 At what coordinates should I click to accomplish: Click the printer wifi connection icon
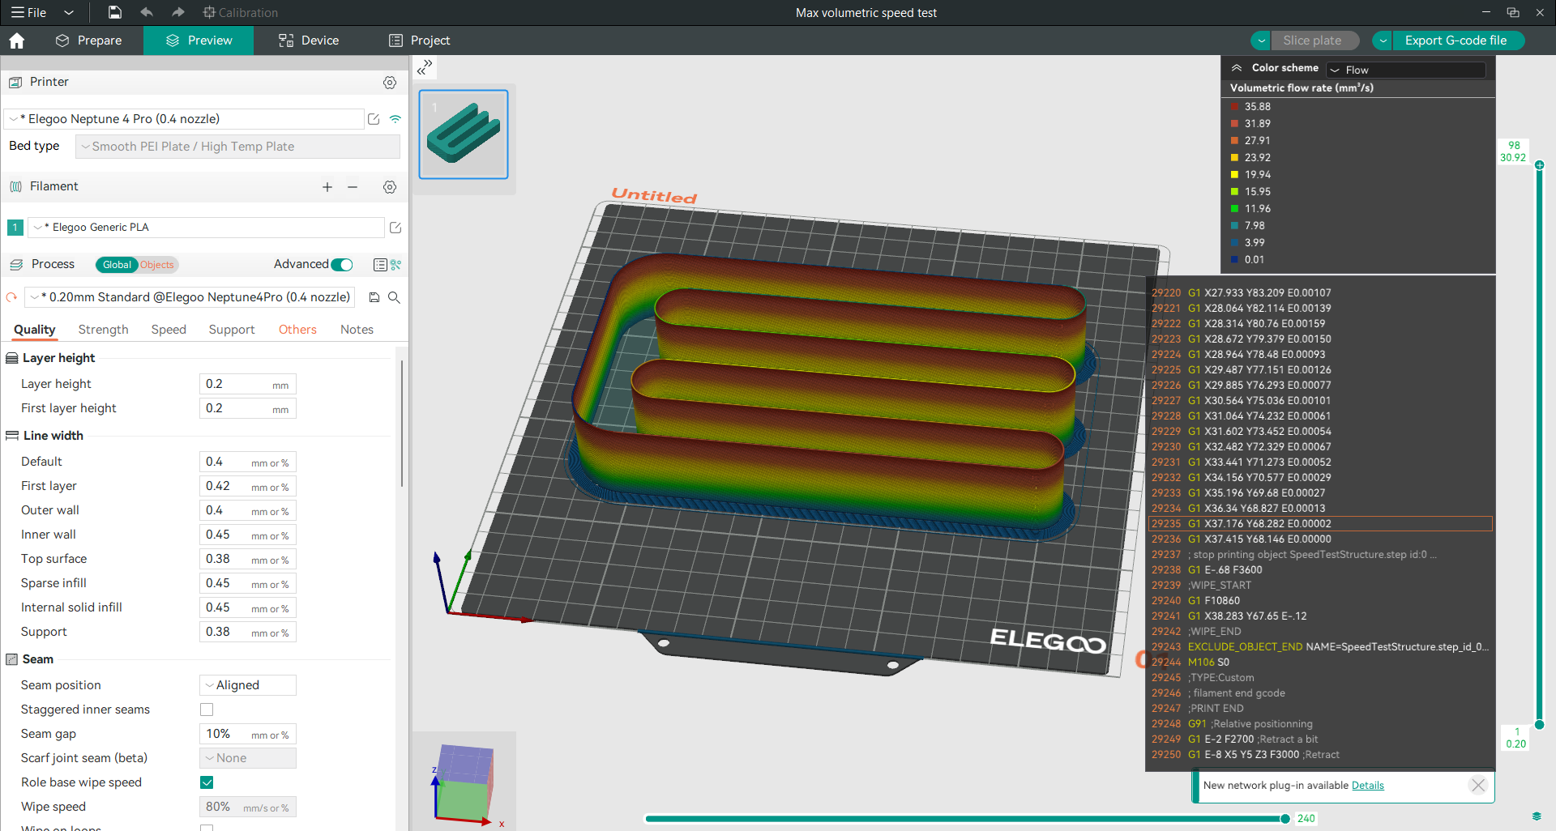(395, 119)
